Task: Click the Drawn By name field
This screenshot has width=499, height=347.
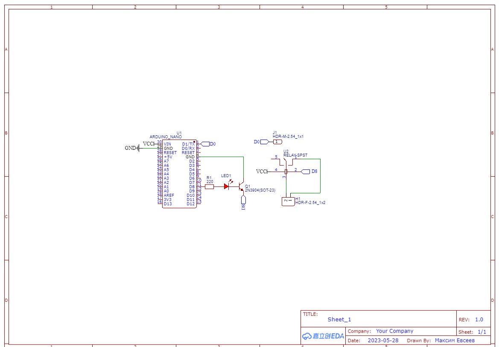Action: pyautogui.click(x=455, y=340)
